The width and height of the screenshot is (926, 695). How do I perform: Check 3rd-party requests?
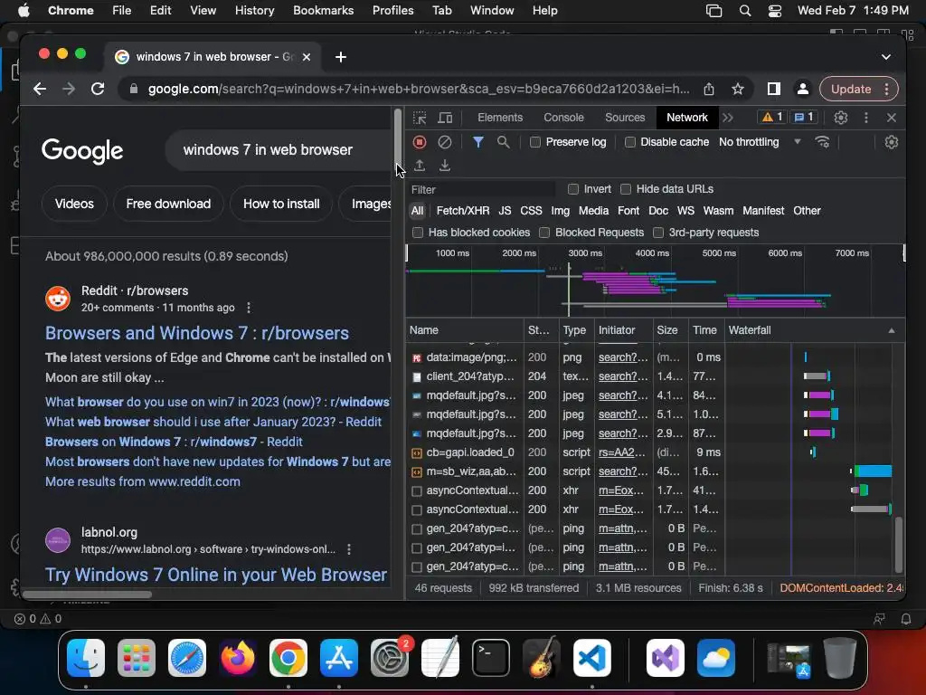click(658, 233)
